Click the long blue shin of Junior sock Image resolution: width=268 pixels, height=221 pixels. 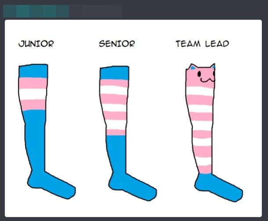click(35, 140)
